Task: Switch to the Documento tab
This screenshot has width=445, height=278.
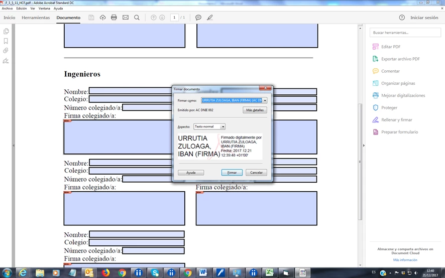Action: click(68, 18)
